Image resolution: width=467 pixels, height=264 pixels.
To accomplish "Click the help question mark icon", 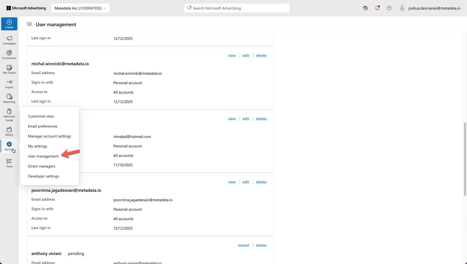I will pos(389,8).
